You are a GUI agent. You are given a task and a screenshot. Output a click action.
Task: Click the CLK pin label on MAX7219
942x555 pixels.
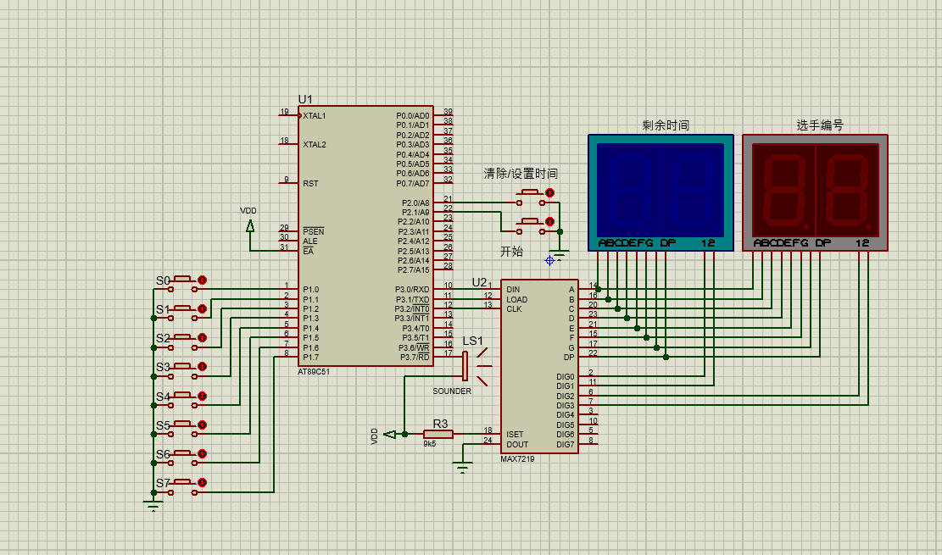click(x=515, y=309)
